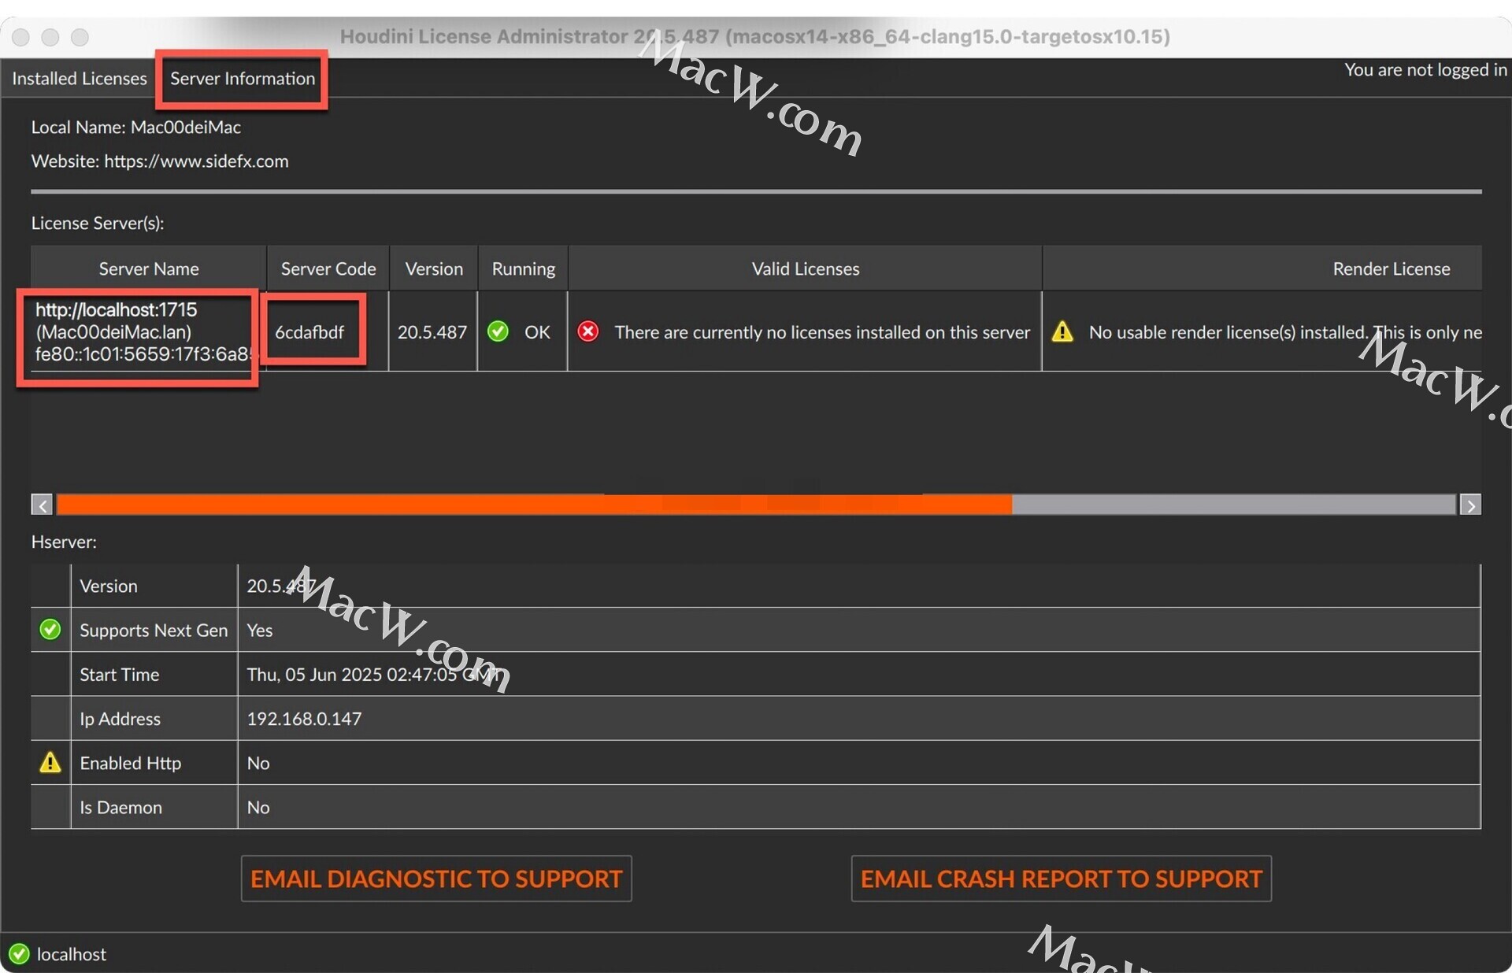Click the orange horizontal scrollbar thumb
1512x973 pixels.
pyautogui.click(x=534, y=505)
